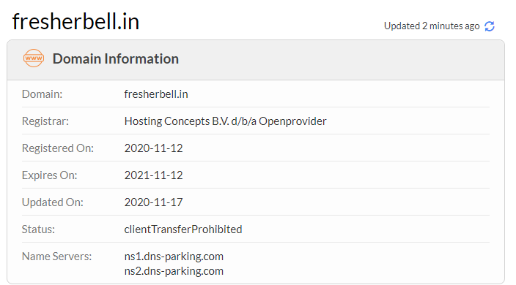Click the refresh icon beside Updated 2 minutes ago
Screen dimensions: 516x285
pos(490,26)
